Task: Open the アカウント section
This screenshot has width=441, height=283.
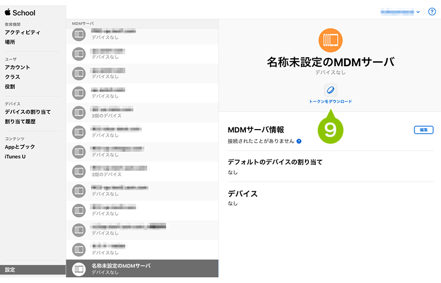Action: click(18, 67)
